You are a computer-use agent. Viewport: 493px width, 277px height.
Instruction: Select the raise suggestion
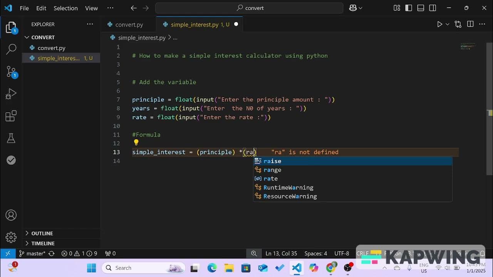(352, 161)
